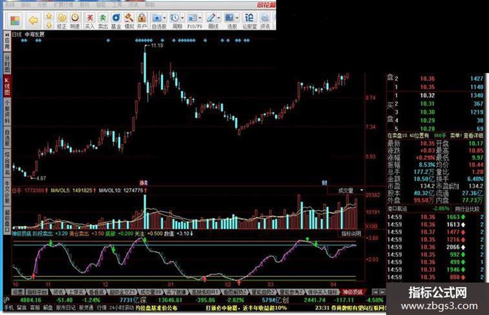Click the yellow back arrow icon

pyautogui.click(x=33, y=21)
